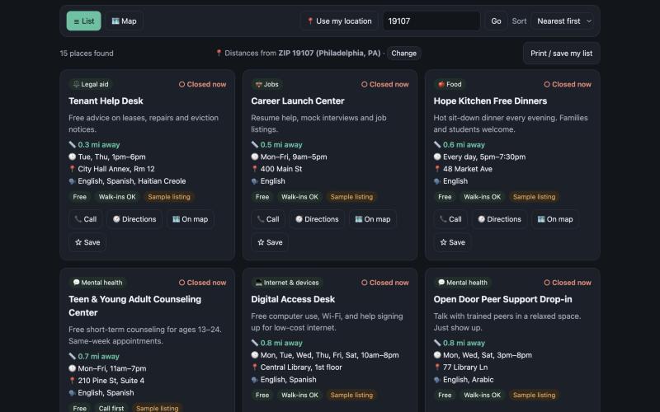Click 210 Pine St, Suite 4 address
The image size is (660, 412).
(x=111, y=381)
